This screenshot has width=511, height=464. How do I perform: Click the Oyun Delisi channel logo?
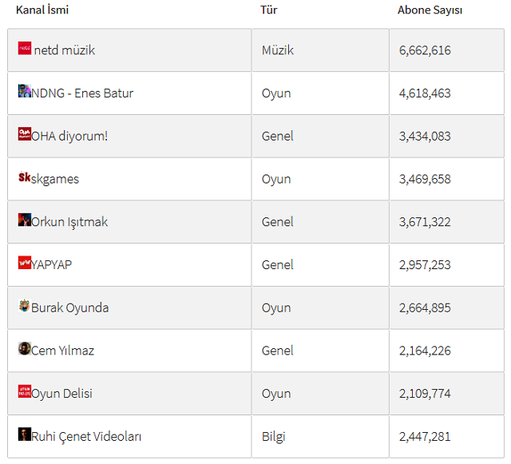coord(25,391)
